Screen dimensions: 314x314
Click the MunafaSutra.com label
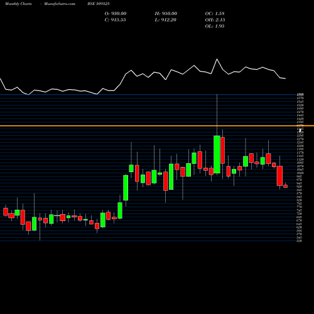60,4
